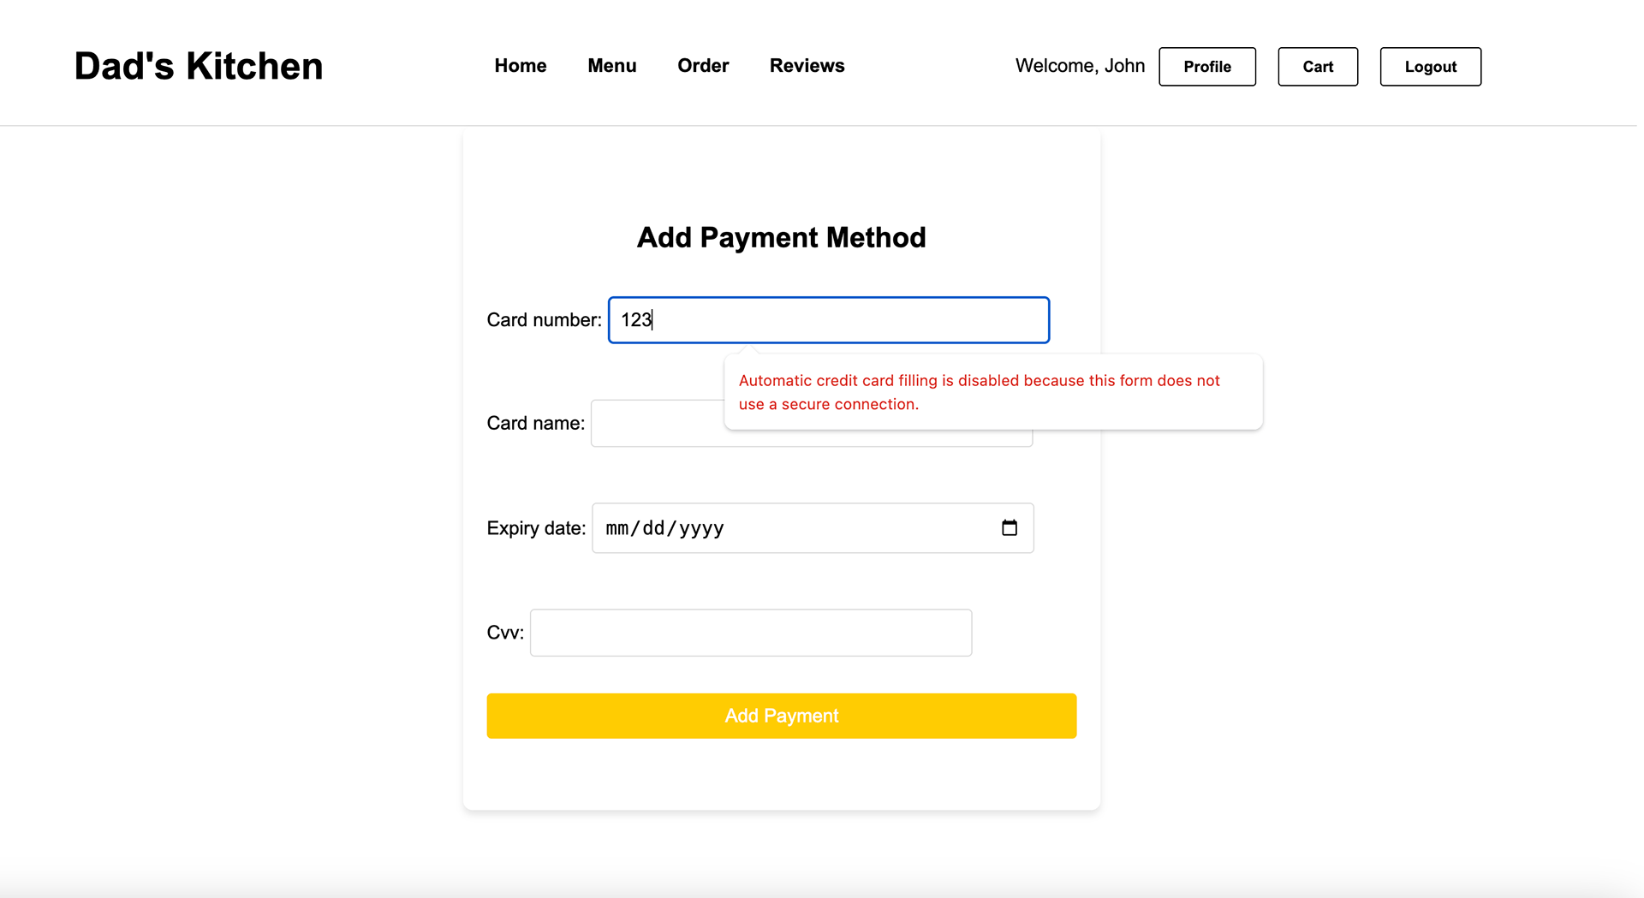Select the Cvv input box
Screen dimensions: 1644x898
coord(751,633)
